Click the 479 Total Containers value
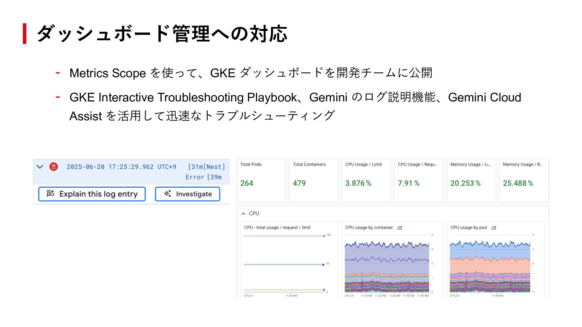Image resolution: width=582 pixels, height=327 pixels. coord(299,183)
